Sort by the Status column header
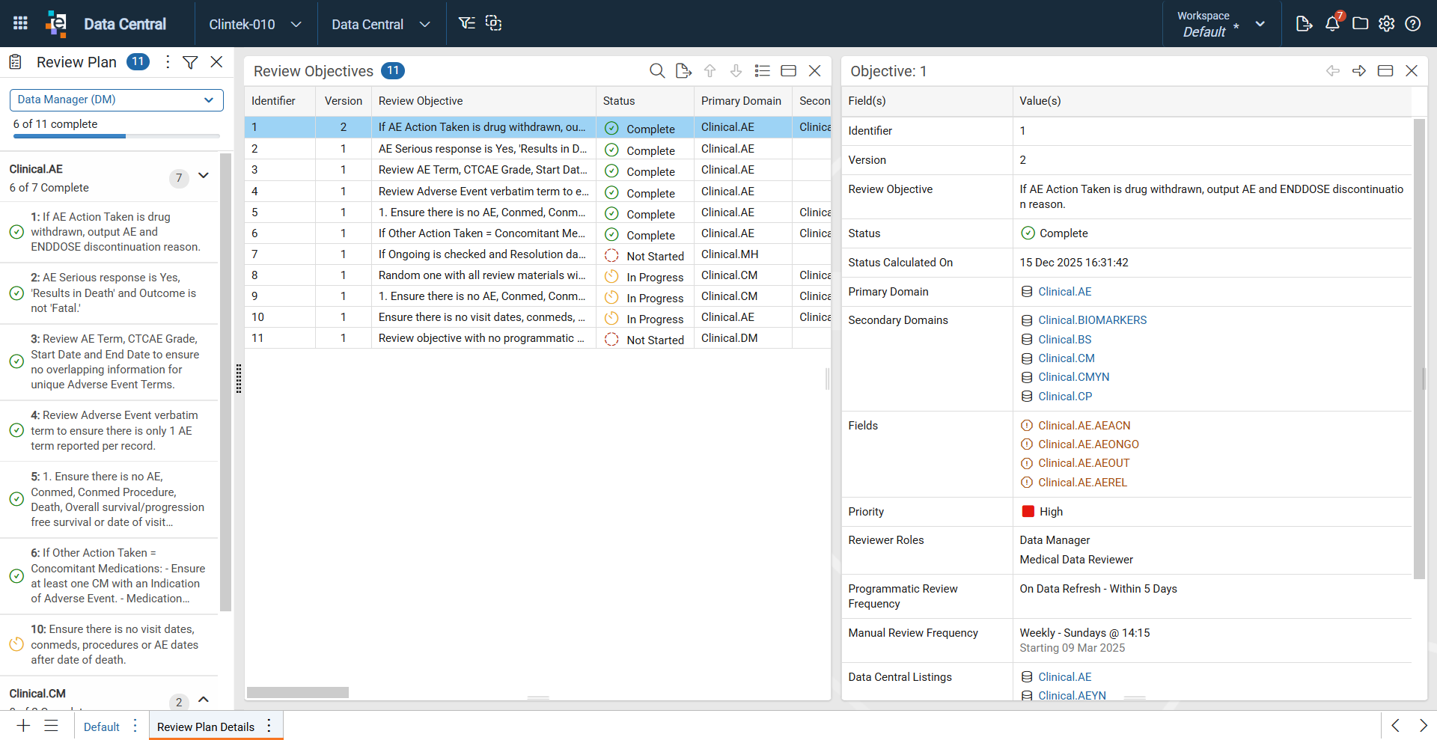The height and width of the screenshot is (740, 1437). [x=644, y=101]
